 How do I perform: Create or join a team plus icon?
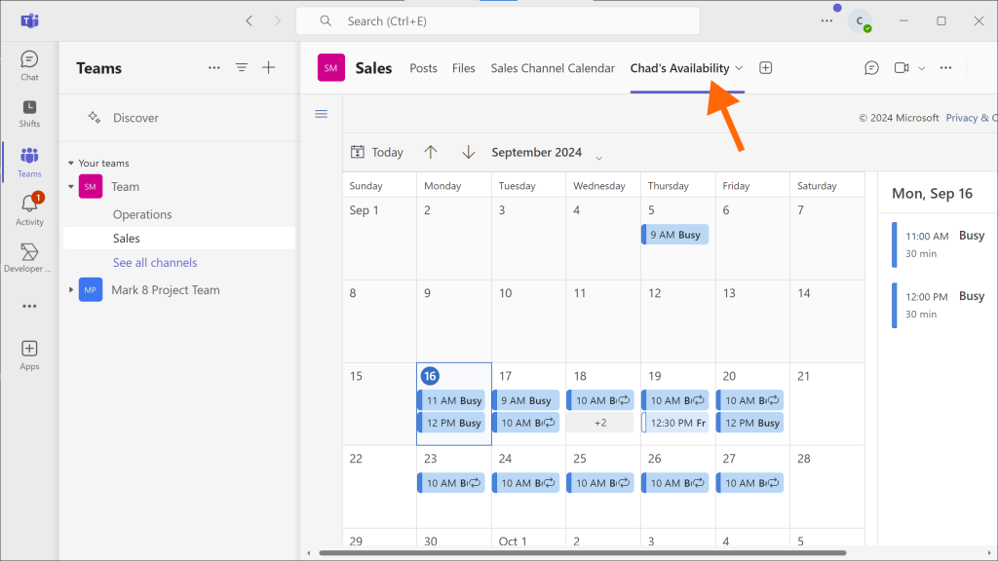pyautogui.click(x=269, y=67)
